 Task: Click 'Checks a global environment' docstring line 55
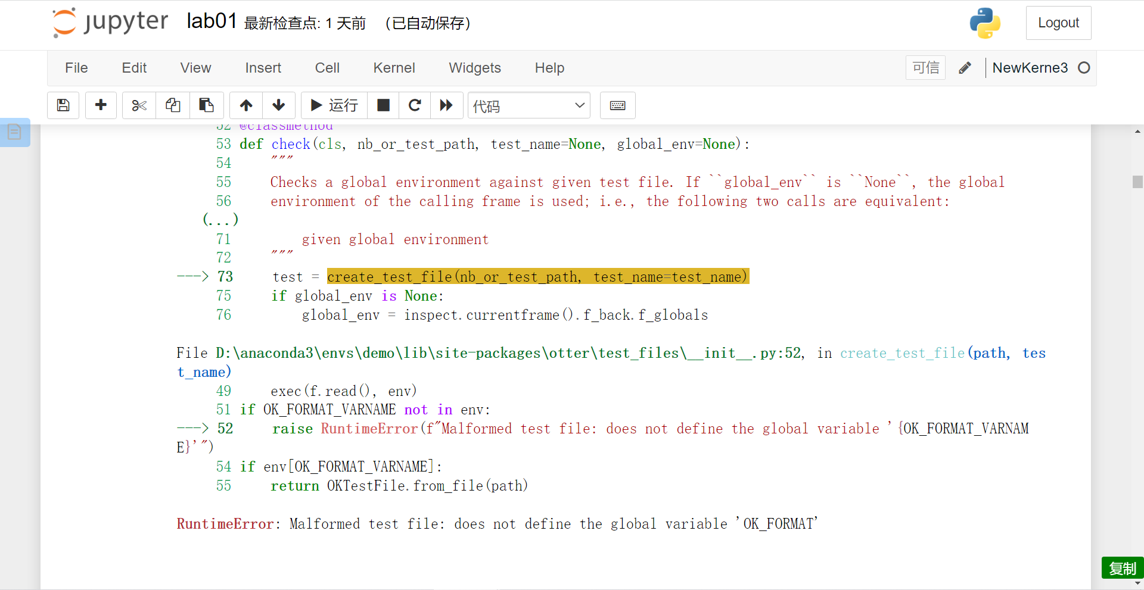pyautogui.click(x=638, y=182)
